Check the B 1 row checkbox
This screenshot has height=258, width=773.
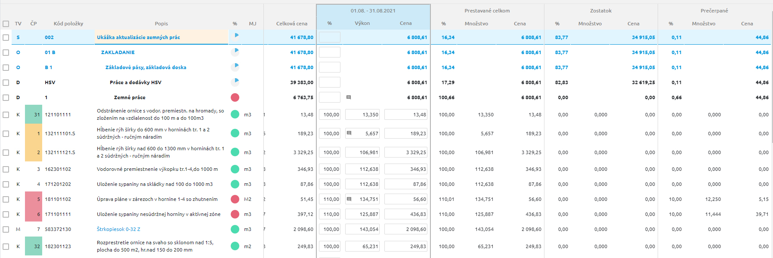(6, 67)
